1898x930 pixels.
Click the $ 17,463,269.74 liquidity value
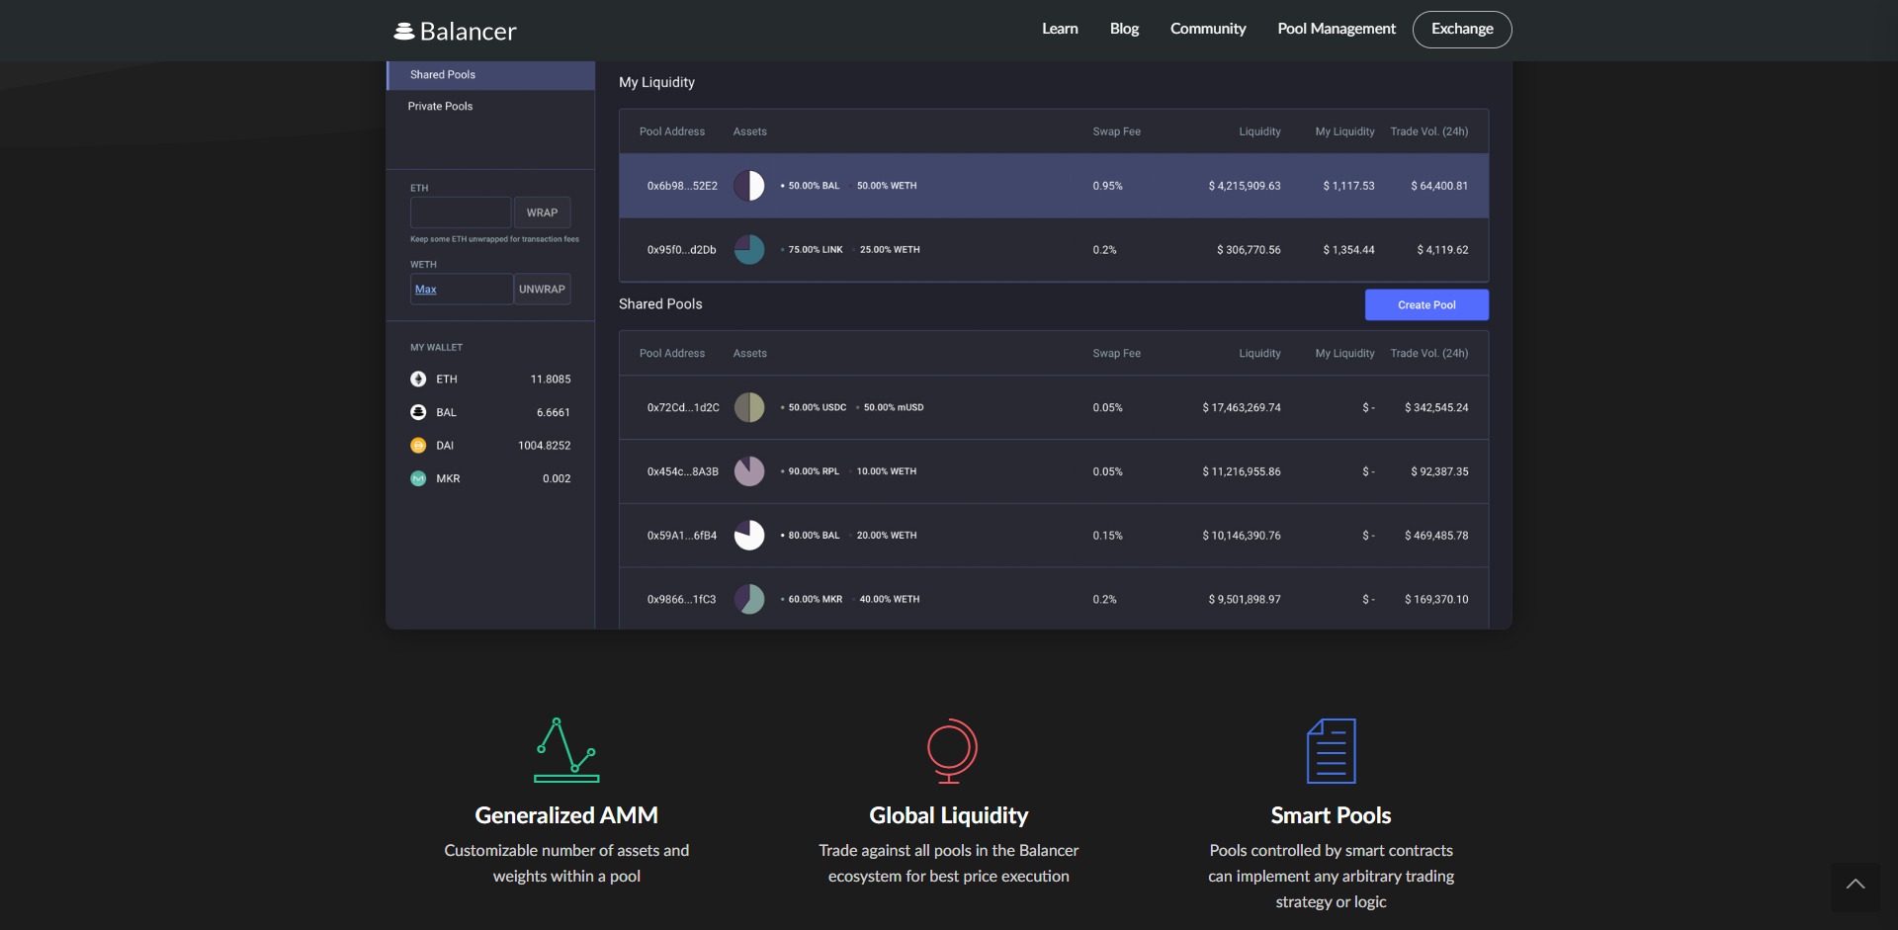(x=1242, y=407)
